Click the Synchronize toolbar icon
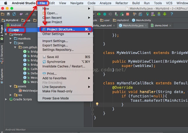 (13, 14)
